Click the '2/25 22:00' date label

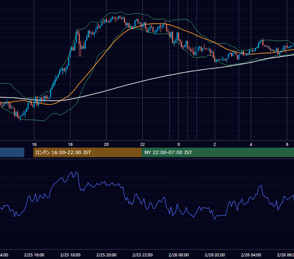click(143, 255)
